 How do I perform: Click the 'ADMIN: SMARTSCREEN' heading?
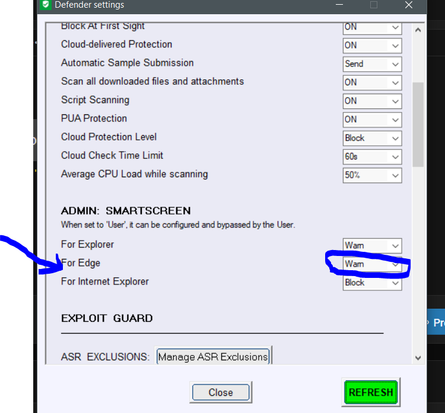pos(126,211)
